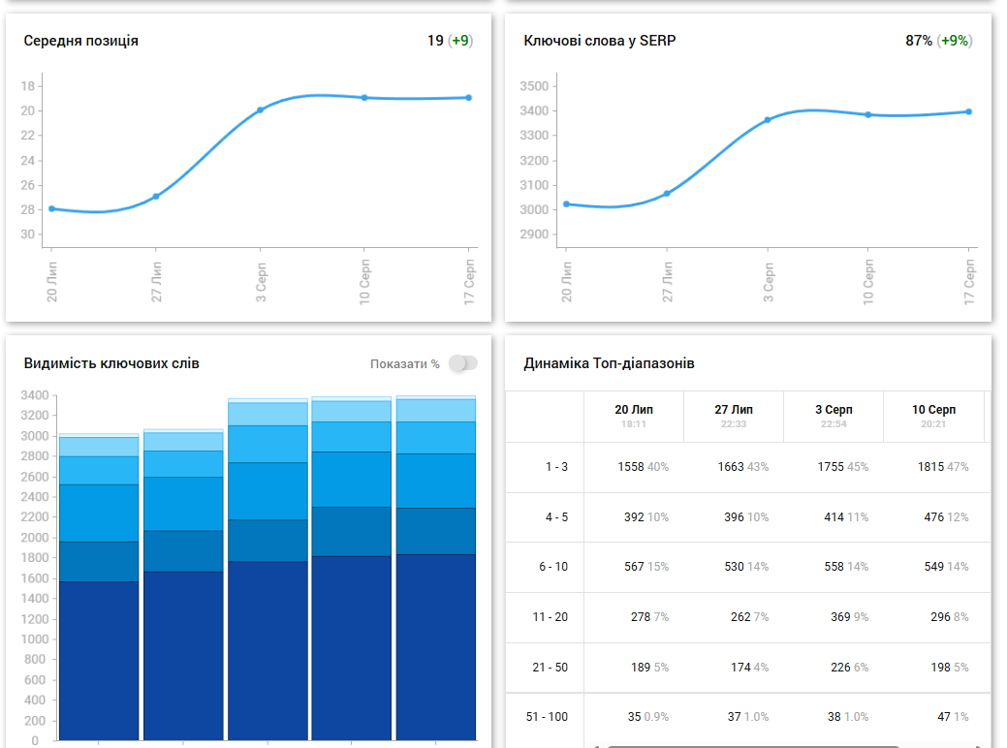Image resolution: width=1007 pixels, height=748 pixels.
Task: Select the 10 Серп column header in the table
Action: point(933,416)
